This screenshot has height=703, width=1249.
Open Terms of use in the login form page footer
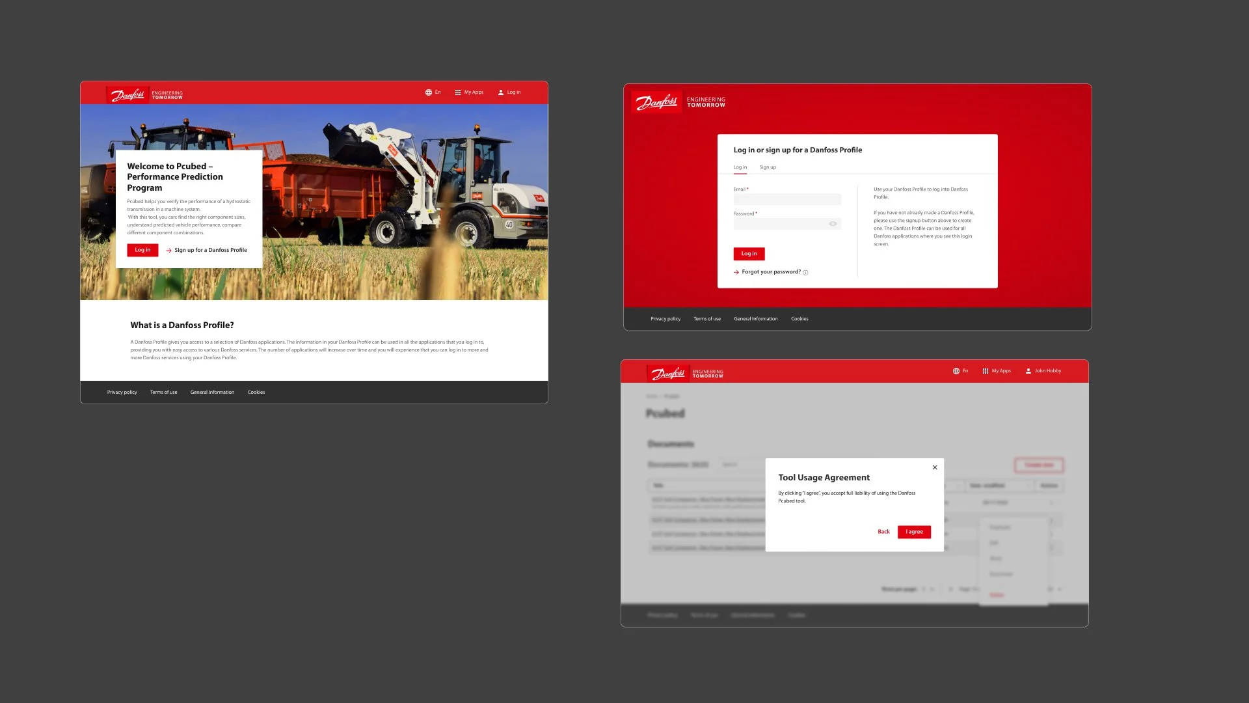point(707,319)
